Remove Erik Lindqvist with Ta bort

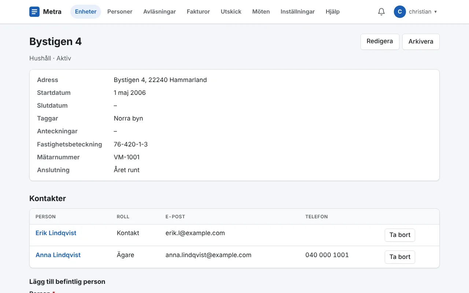[x=400, y=235]
